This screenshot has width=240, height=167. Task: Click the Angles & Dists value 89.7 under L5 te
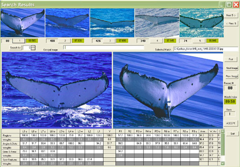click(x=62, y=144)
